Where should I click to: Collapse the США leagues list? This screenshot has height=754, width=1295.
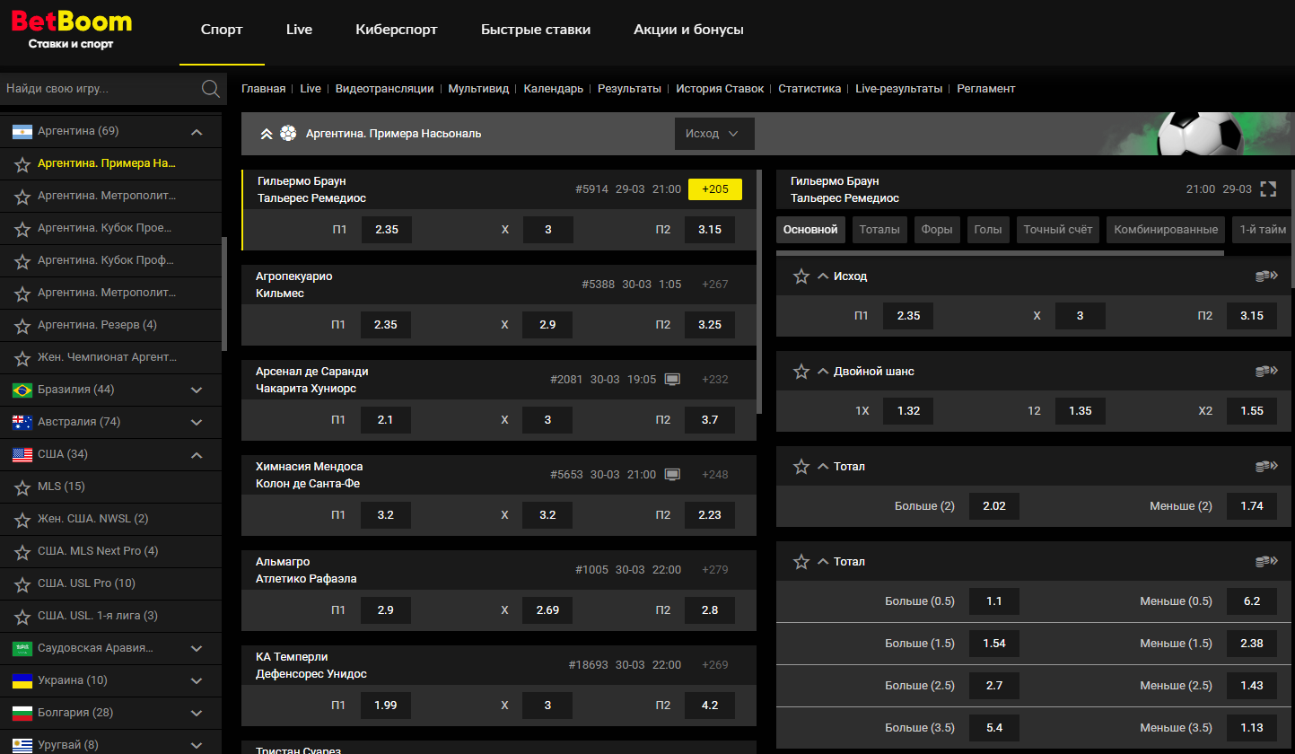click(197, 455)
